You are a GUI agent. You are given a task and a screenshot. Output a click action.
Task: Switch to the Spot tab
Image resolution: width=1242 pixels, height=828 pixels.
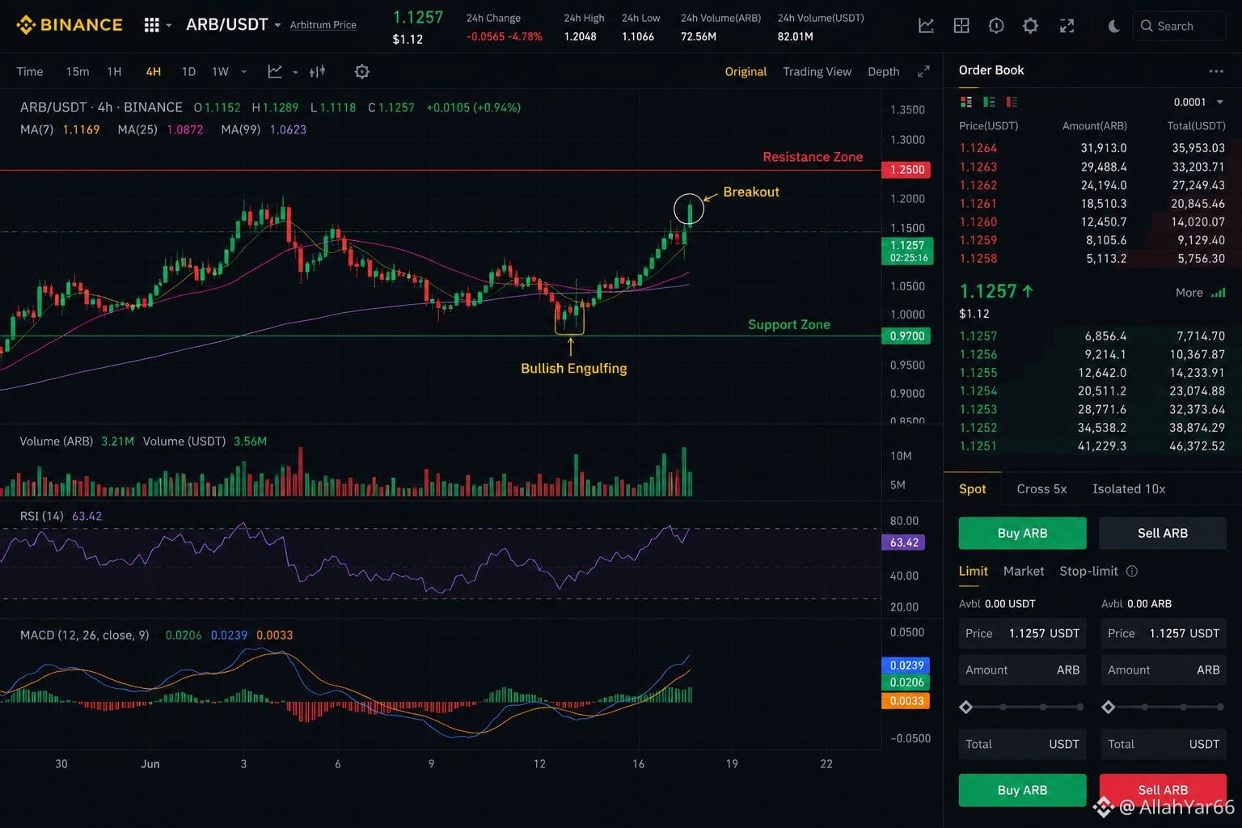[x=972, y=488]
